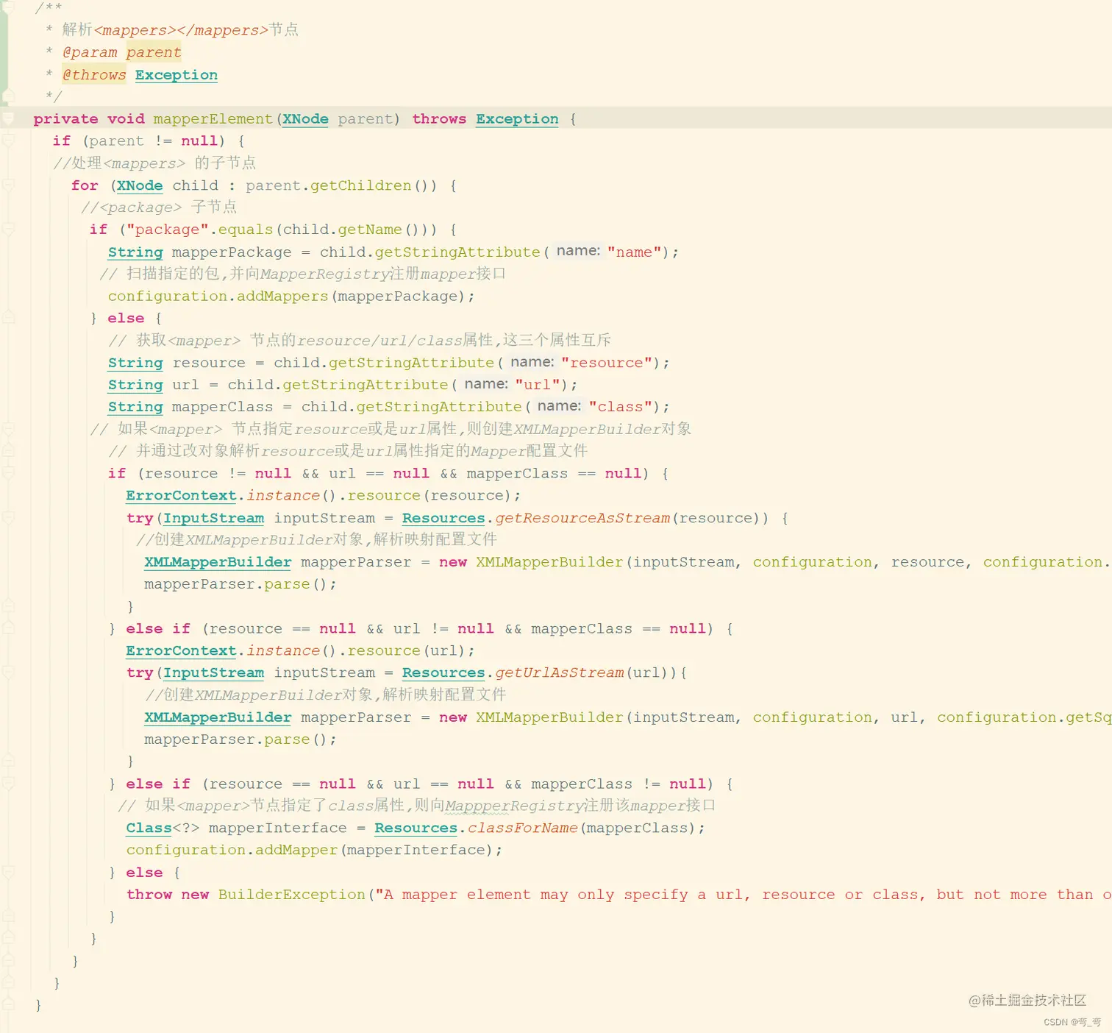The width and height of the screenshot is (1112, 1033).
Task: Click the String type before mapperClass
Action: pos(135,407)
